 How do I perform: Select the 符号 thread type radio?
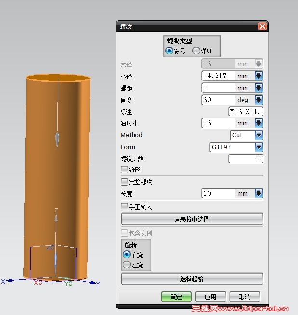pyautogui.click(x=169, y=51)
